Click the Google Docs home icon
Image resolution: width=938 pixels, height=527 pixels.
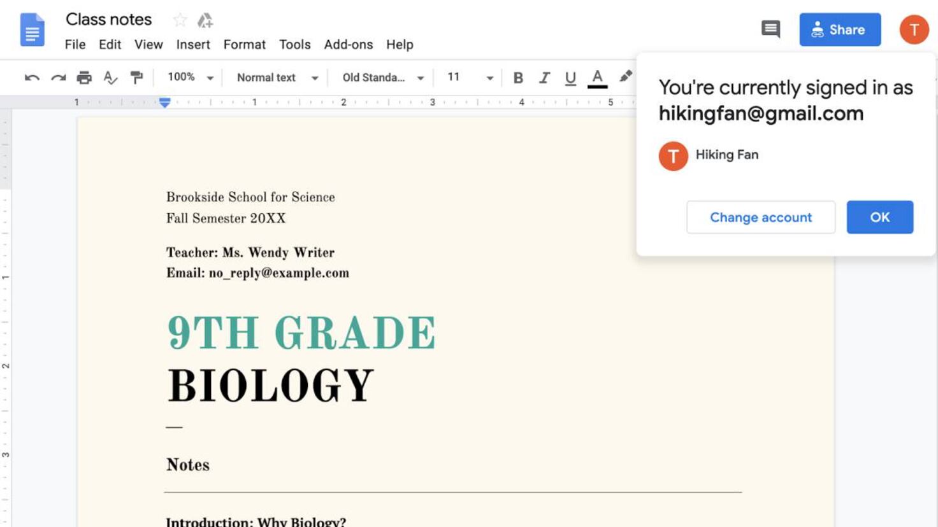32,30
